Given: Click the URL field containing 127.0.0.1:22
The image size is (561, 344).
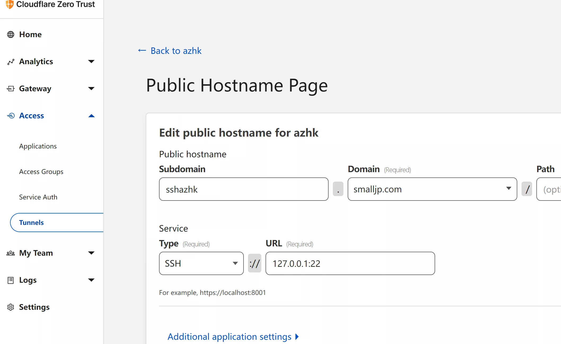Looking at the screenshot, I should (x=350, y=263).
